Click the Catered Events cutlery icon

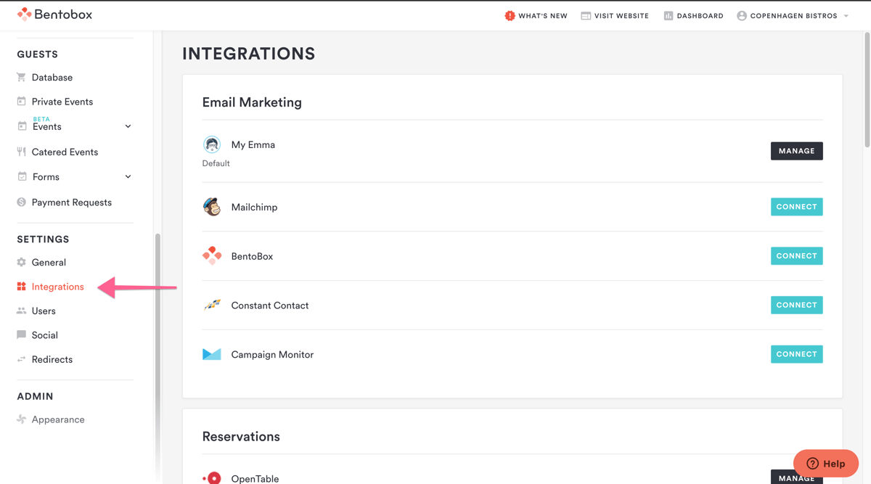click(21, 152)
